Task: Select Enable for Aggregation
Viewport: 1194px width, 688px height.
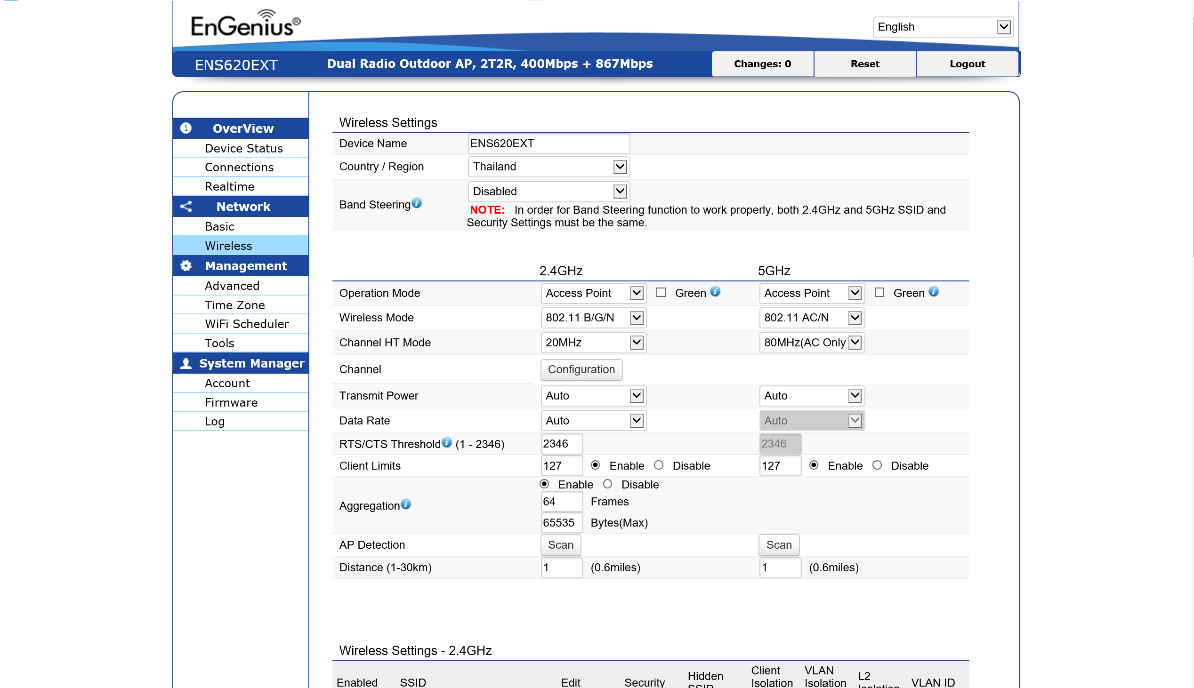Action: click(544, 484)
